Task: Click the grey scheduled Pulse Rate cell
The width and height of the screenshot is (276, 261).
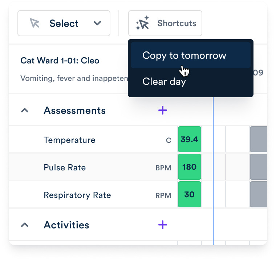Action: click(x=258, y=167)
